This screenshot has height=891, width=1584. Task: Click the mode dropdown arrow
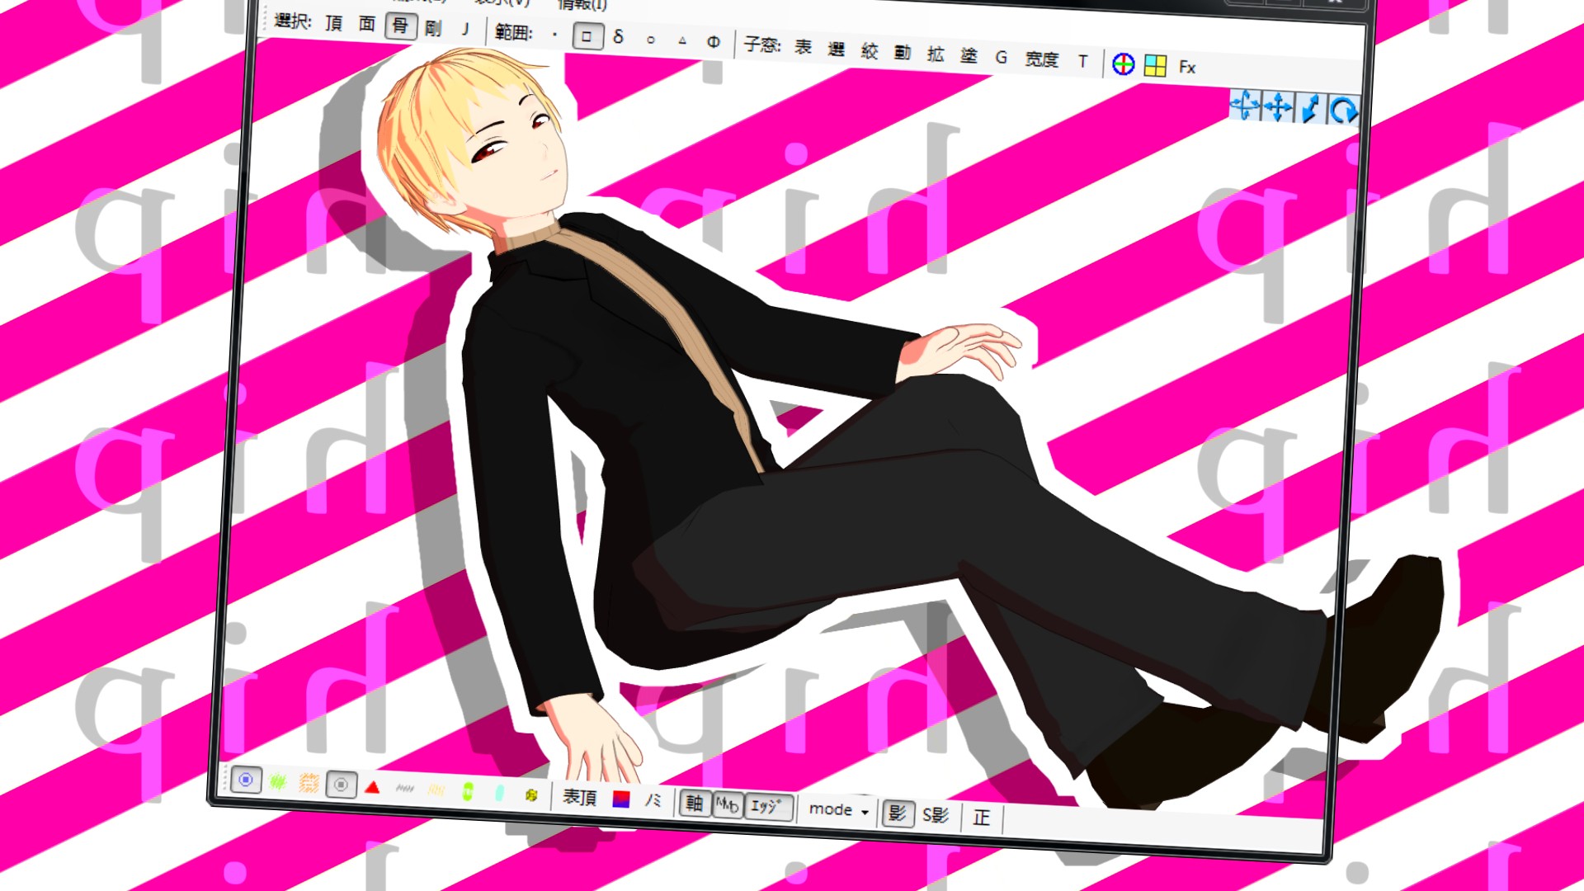pyautogui.click(x=865, y=812)
